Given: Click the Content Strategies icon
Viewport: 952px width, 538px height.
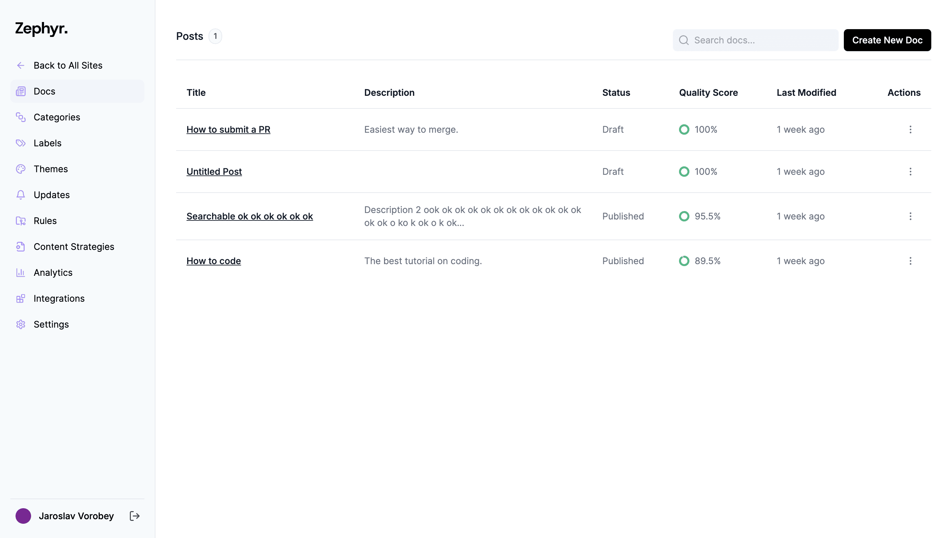Looking at the screenshot, I should (21, 246).
